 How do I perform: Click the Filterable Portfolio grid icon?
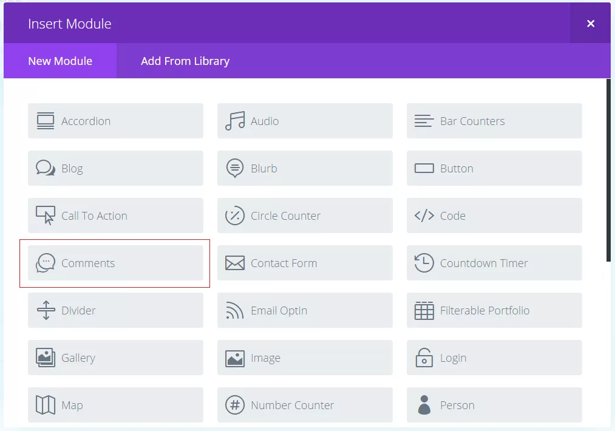point(424,310)
